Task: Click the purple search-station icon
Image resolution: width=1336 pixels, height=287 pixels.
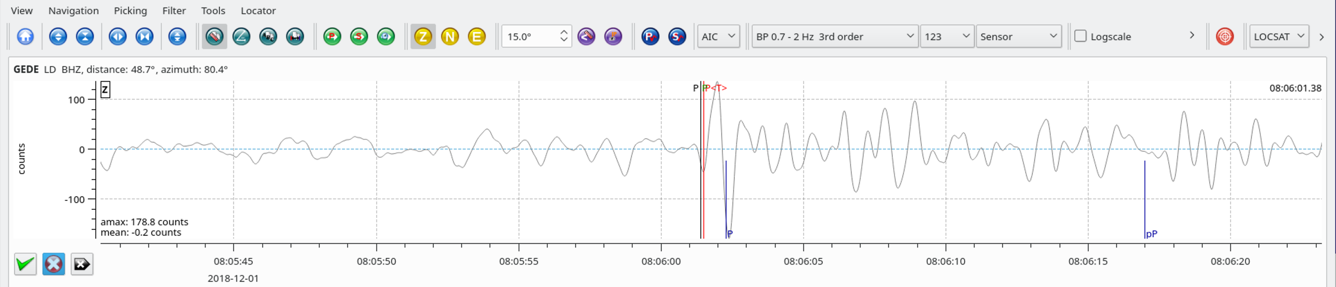Action: (x=613, y=37)
